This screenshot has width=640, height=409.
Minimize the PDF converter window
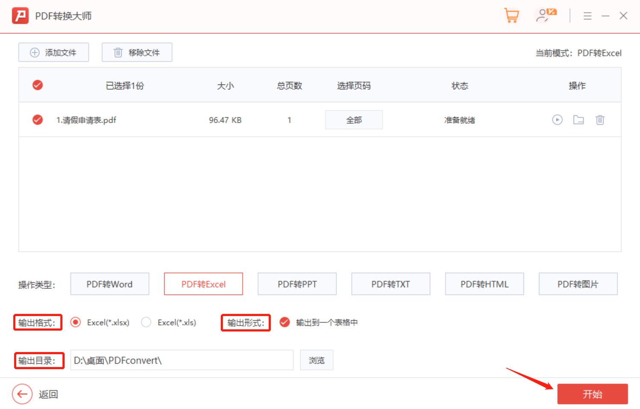[x=605, y=16]
